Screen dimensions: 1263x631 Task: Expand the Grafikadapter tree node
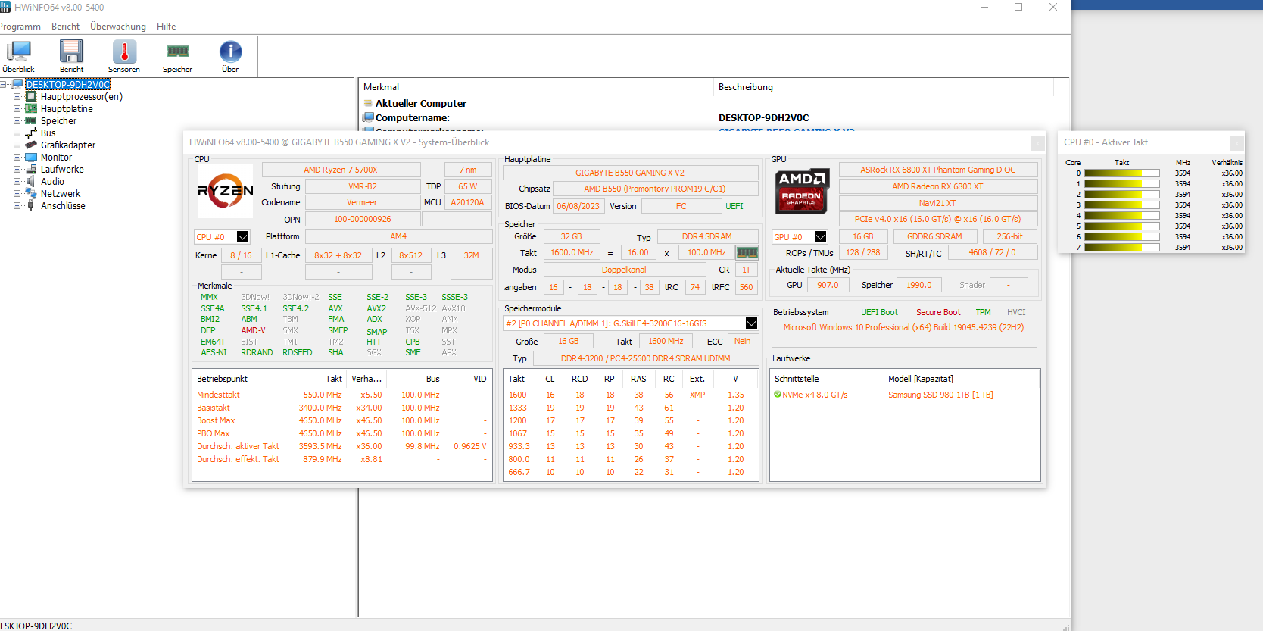click(x=17, y=145)
